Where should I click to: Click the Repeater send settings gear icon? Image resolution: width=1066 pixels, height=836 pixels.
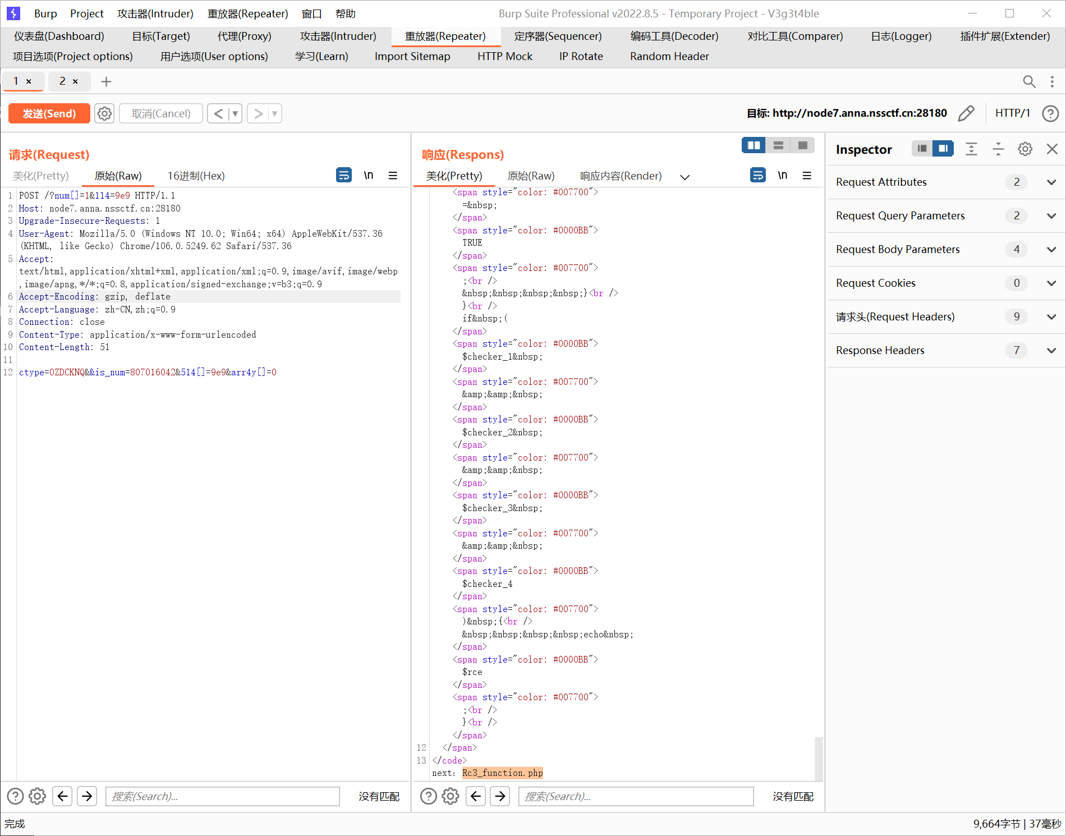click(104, 114)
